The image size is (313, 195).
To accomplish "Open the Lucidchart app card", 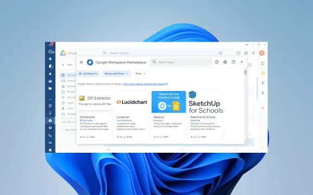I will [x=132, y=115].
